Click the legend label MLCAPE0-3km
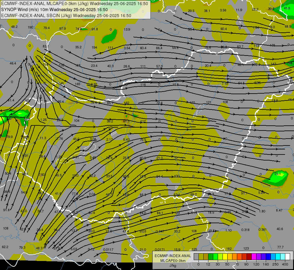 (x=173, y=261)
